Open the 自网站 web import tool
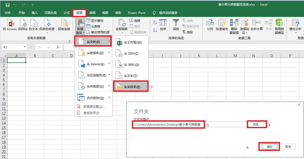The width and height of the screenshot is (304, 159). [x=23, y=25]
